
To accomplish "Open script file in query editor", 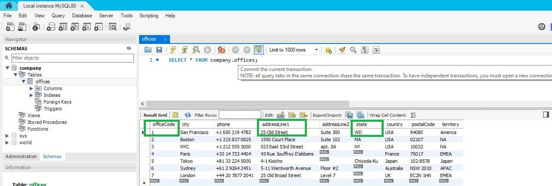I will [148, 50].
